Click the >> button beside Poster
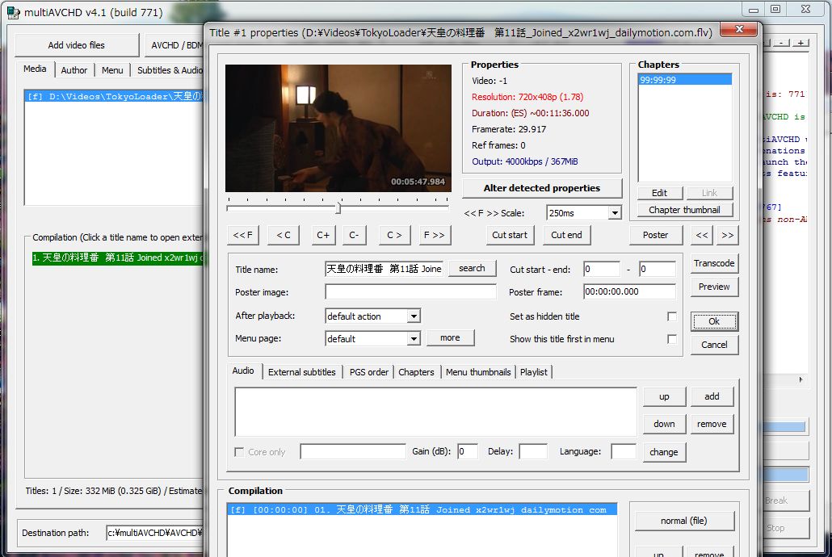Screen dimensions: 832x557 (x=728, y=235)
